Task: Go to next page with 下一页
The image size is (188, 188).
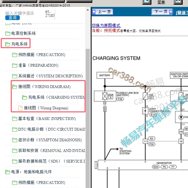Action: click(x=162, y=12)
